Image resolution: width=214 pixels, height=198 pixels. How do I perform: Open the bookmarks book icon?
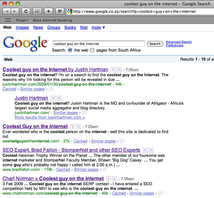(x=8, y=20)
